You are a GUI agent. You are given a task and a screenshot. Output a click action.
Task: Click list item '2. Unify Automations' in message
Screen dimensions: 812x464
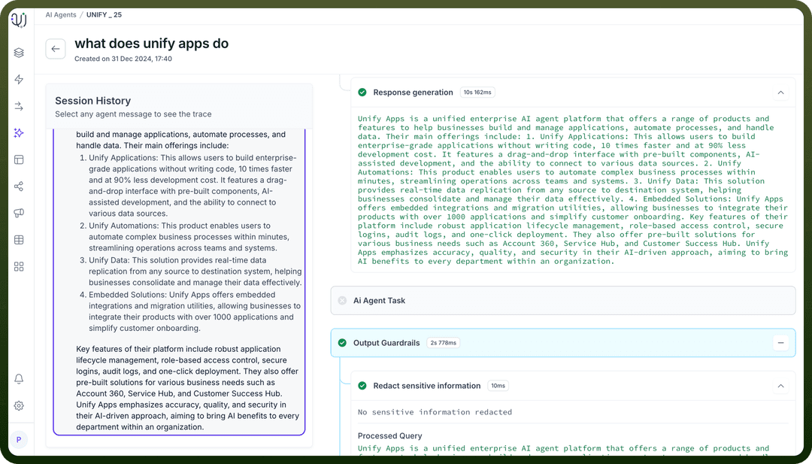click(x=189, y=237)
